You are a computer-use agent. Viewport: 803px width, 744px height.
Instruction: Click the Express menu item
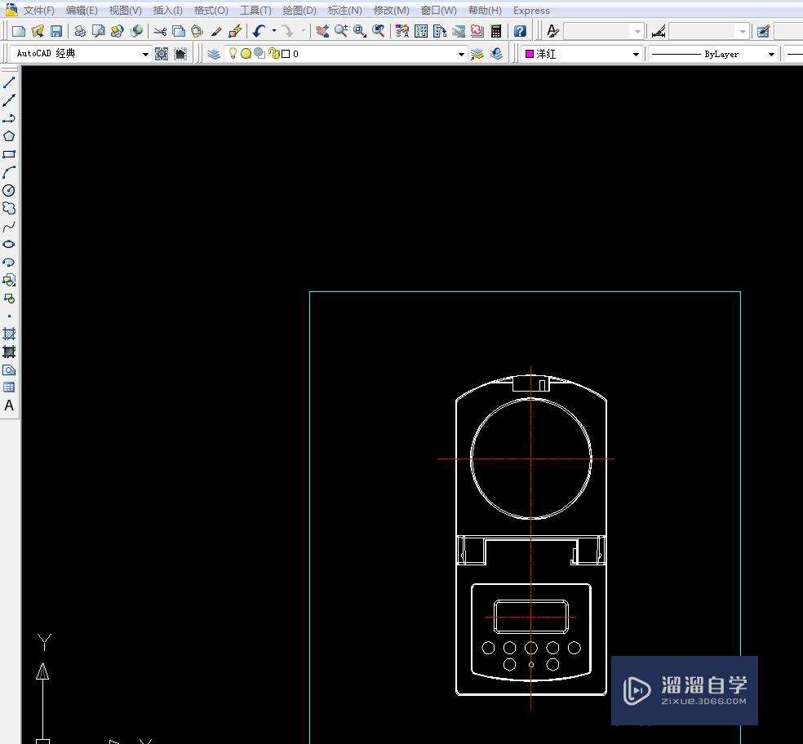coord(531,11)
